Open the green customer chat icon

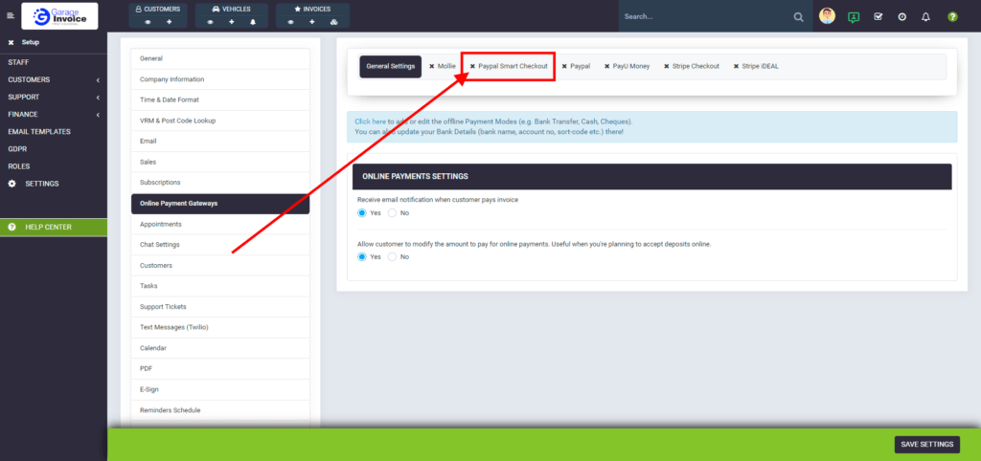[854, 17]
